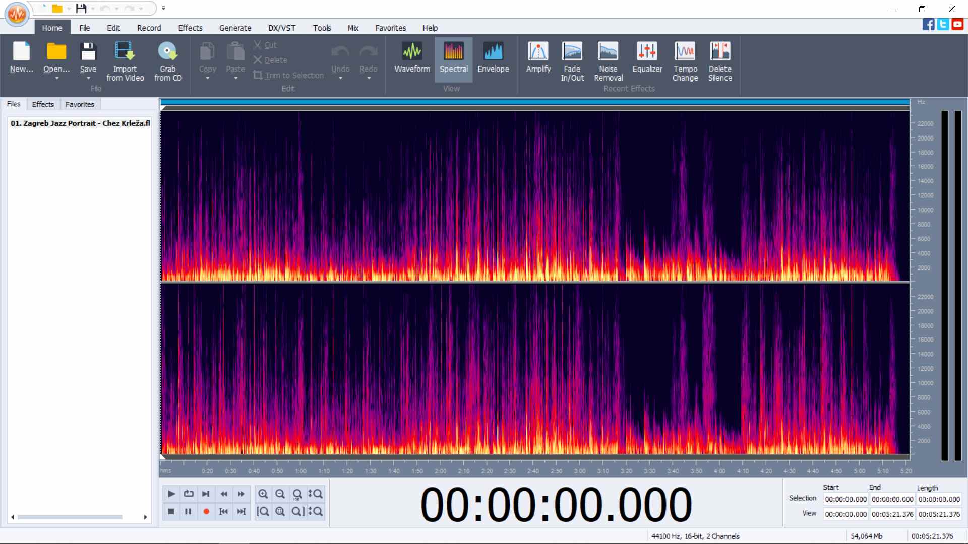Expand the Save dropdown arrow
The image size is (968, 544).
[88, 79]
